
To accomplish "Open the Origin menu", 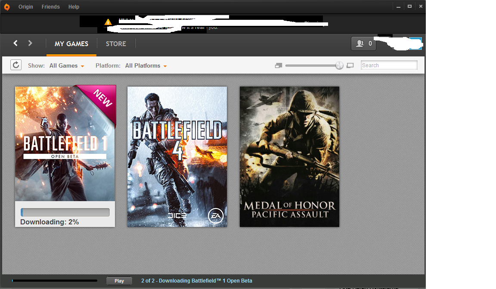I will [26, 7].
